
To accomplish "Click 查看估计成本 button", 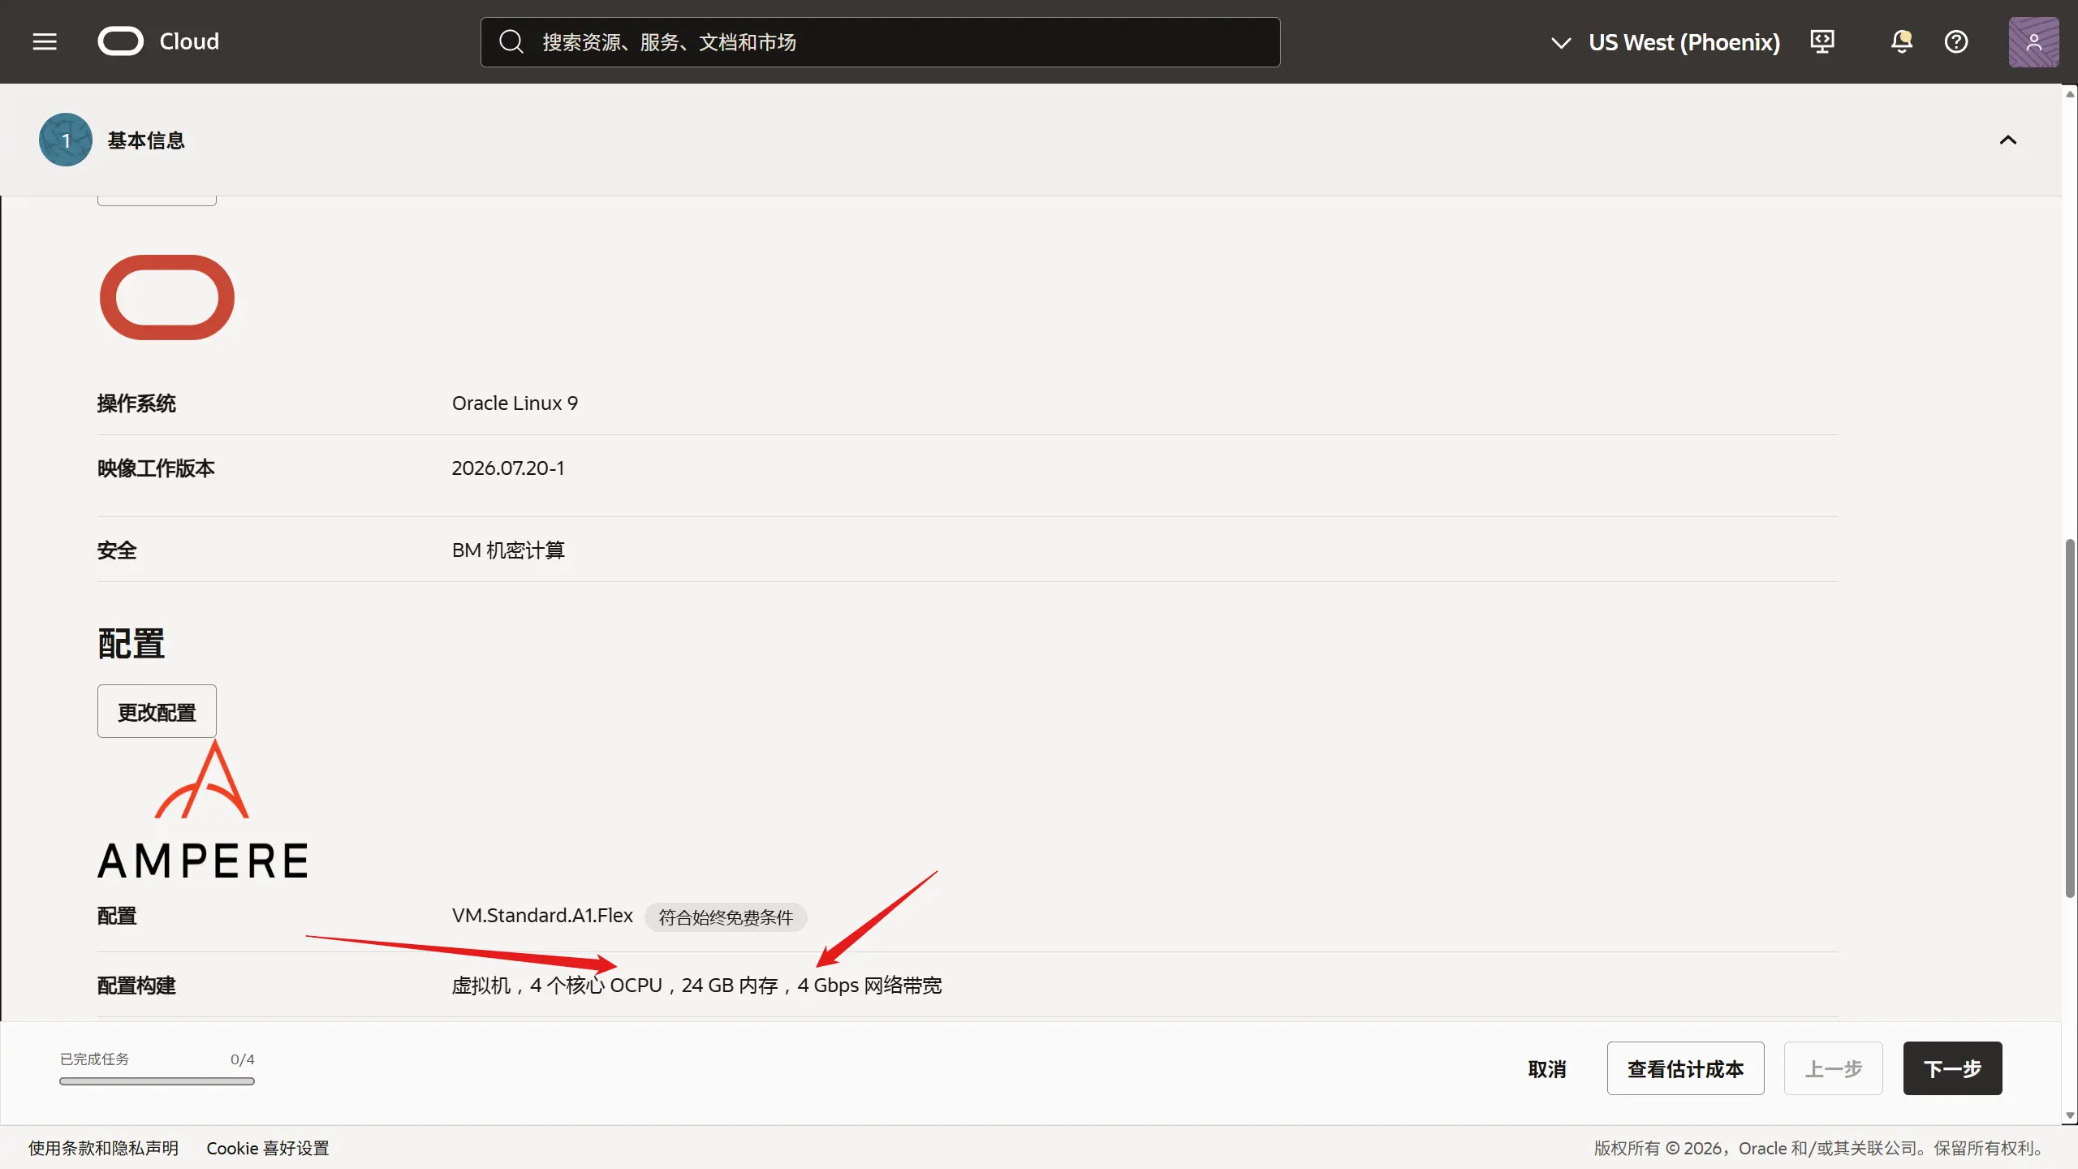I will (x=1685, y=1068).
